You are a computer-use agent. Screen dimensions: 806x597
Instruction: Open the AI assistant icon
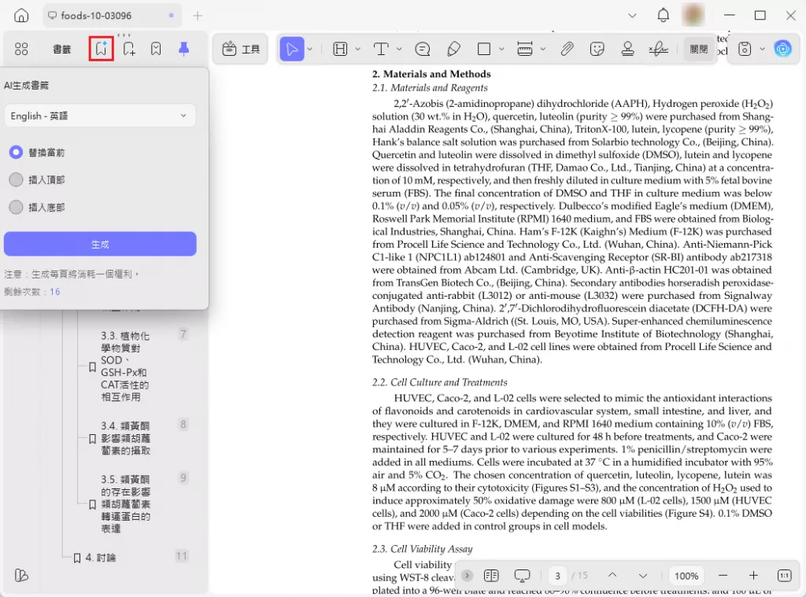(x=783, y=49)
